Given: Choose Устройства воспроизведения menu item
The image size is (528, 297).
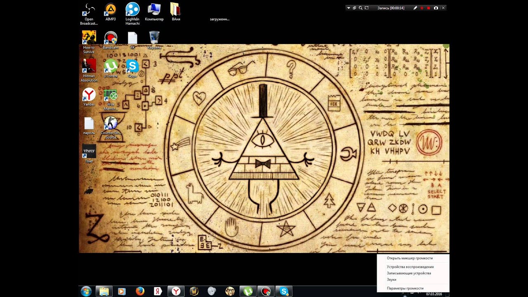Looking at the screenshot, I should [413, 267].
